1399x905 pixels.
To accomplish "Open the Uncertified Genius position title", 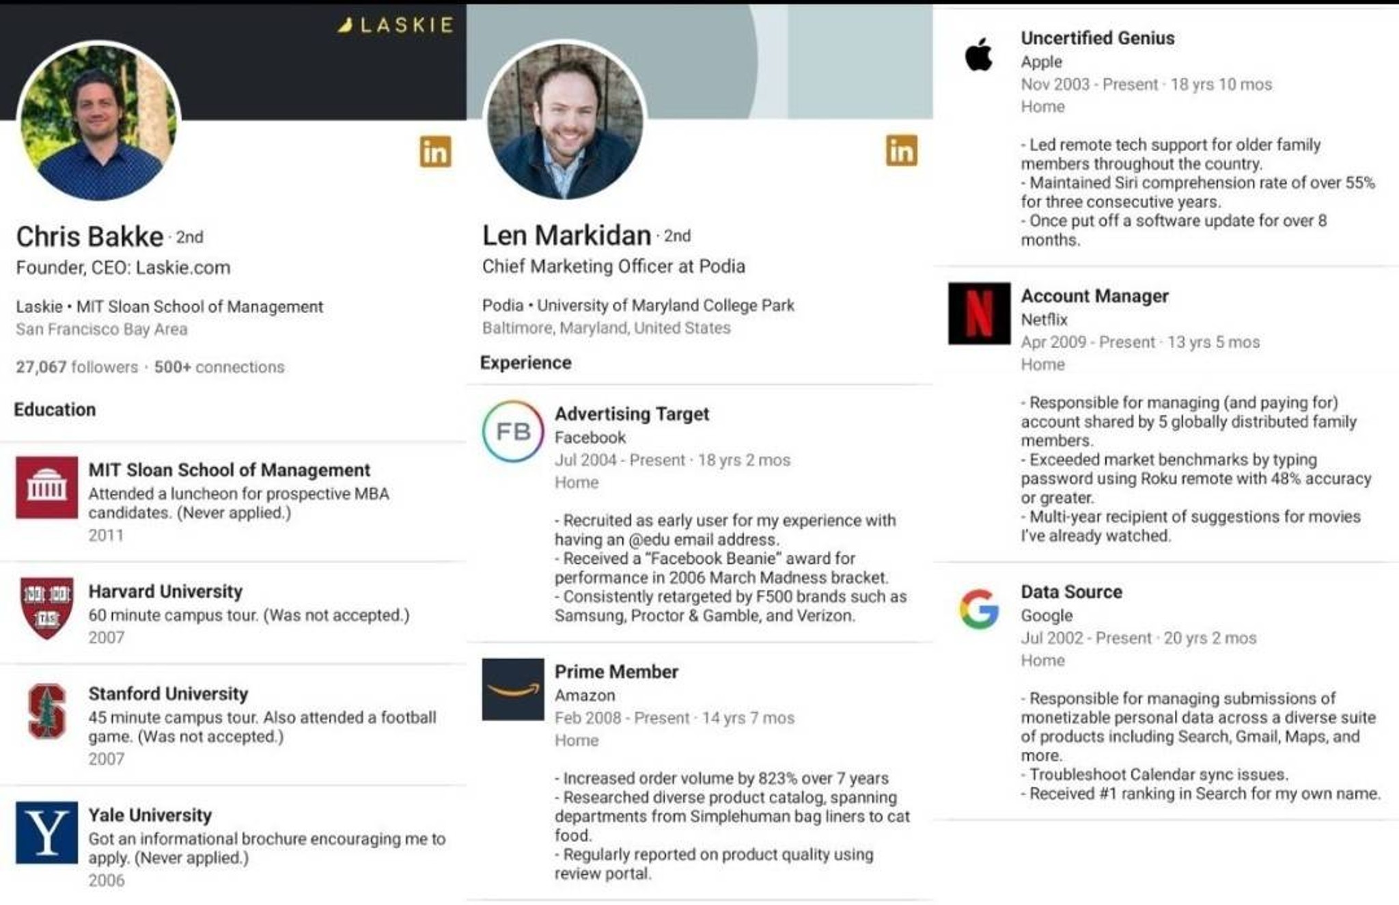I will click(1098, 38).
